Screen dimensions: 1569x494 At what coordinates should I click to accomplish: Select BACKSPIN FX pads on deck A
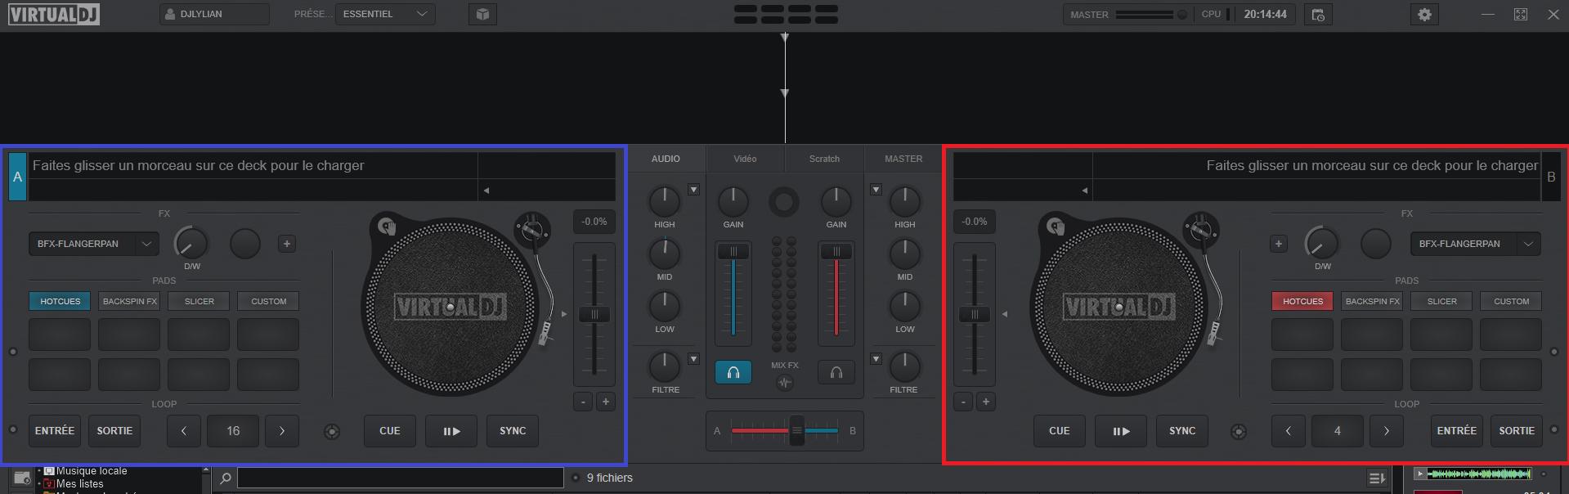[x=129, y=301]
